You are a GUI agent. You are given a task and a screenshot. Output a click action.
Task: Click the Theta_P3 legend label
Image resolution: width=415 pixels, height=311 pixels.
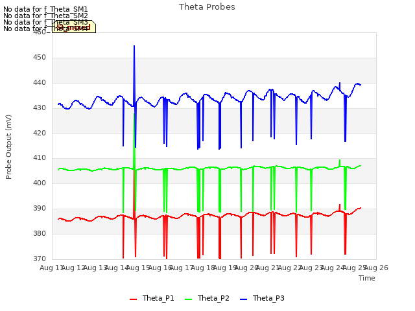[268, 298]
